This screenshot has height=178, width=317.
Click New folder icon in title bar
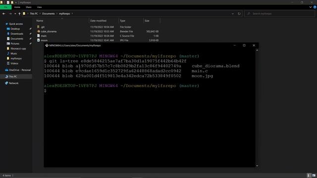[12, 2]
